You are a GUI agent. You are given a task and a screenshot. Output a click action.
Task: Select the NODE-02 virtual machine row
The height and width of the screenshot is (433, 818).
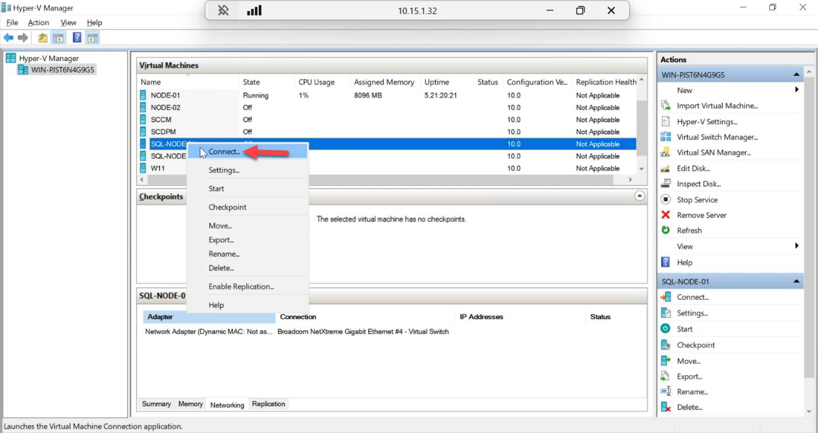(387, 107)
